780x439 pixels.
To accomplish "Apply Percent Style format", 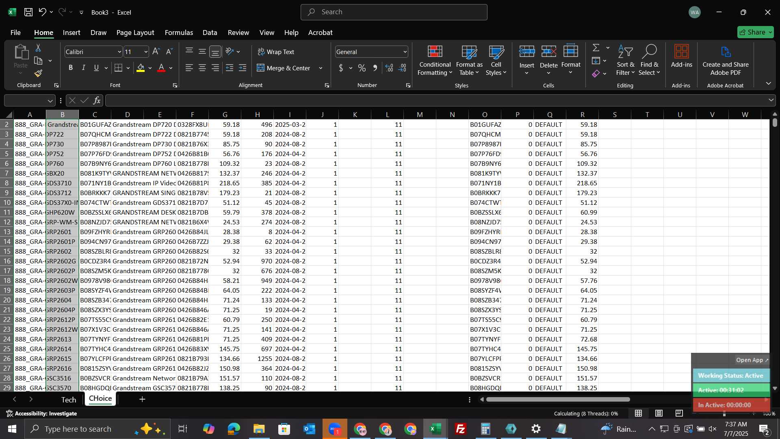I will 362,68.
